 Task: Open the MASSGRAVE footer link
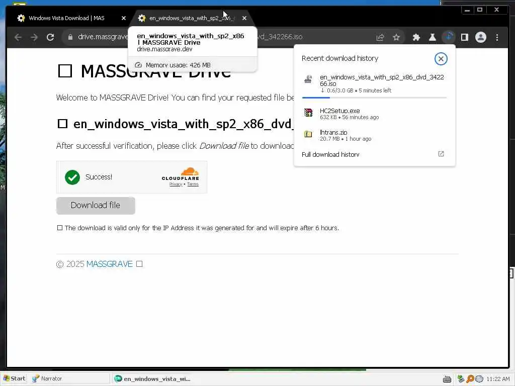click(109, 264)
